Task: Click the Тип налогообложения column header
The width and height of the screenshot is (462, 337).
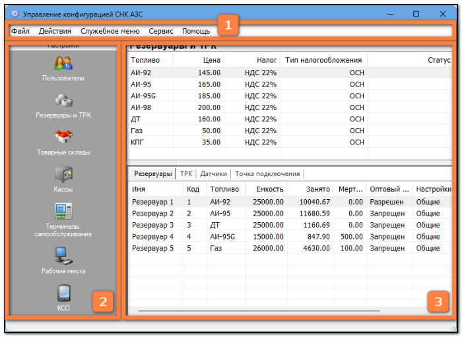Action: coord(323,60)
